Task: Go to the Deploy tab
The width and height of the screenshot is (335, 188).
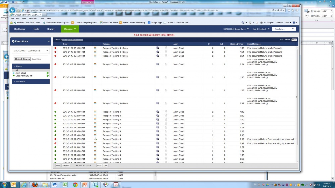Action: tap(51, 29)
